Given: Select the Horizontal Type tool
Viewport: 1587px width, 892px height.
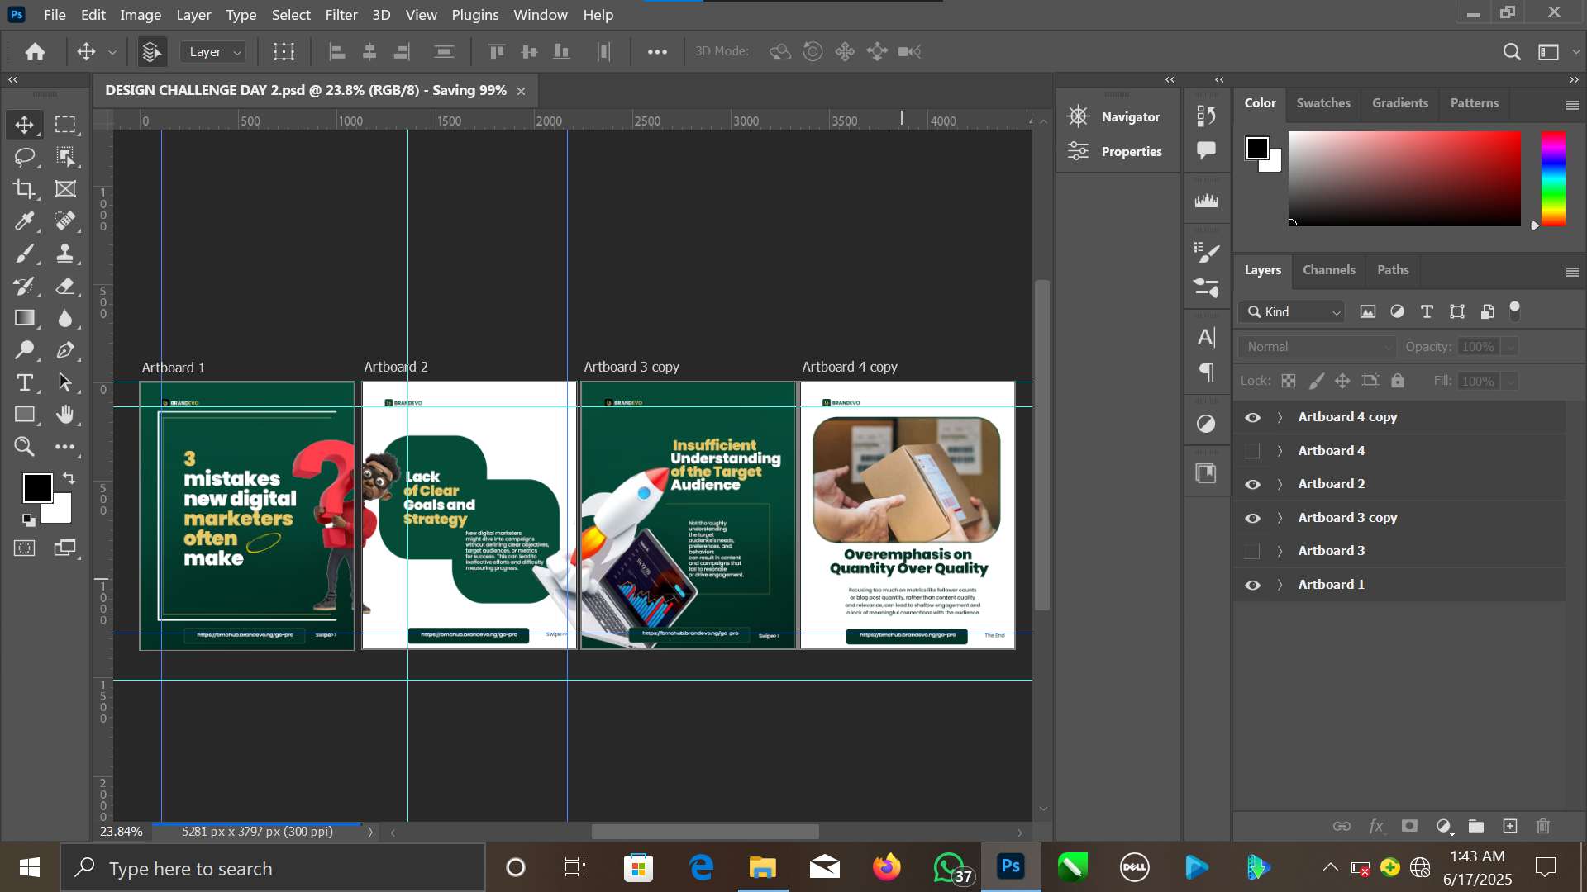Looking at the screenshot, I should point(24,382).
